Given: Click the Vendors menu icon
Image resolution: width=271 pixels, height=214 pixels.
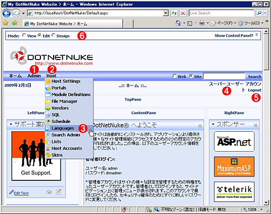Looking at the screenshot, I should pos(48,108).
